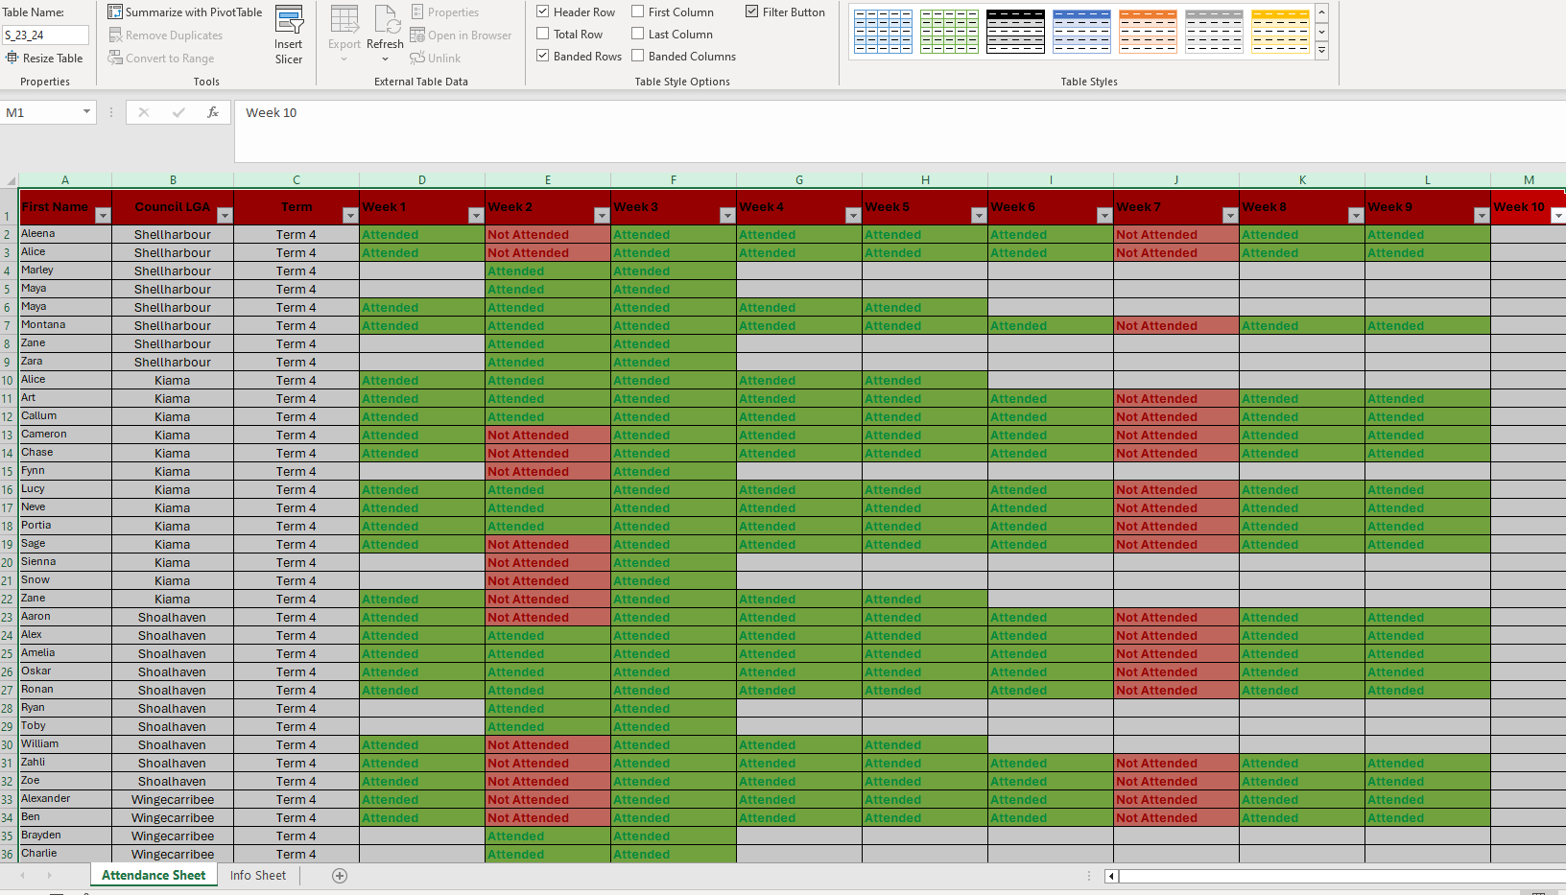The width and height of the screenshot is (1566, 895).
Task: Click the Properties button in Tools group
Action: (x=445, y=12)
